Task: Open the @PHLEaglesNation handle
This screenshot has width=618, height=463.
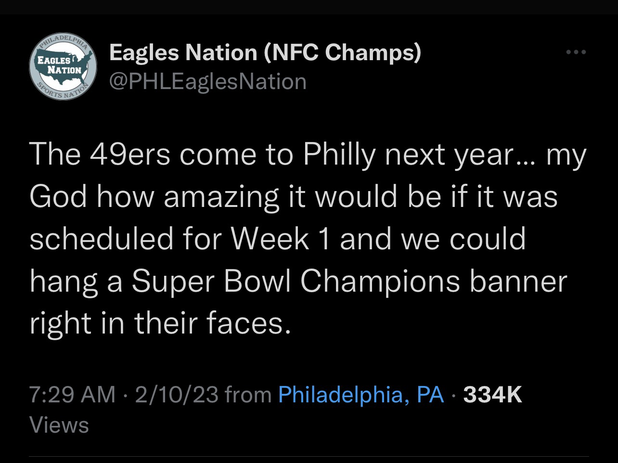Action: [x=208, y=81]
